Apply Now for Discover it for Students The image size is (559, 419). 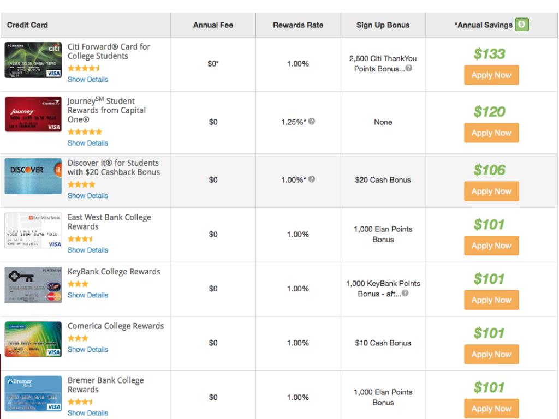[x=491, y=191]
